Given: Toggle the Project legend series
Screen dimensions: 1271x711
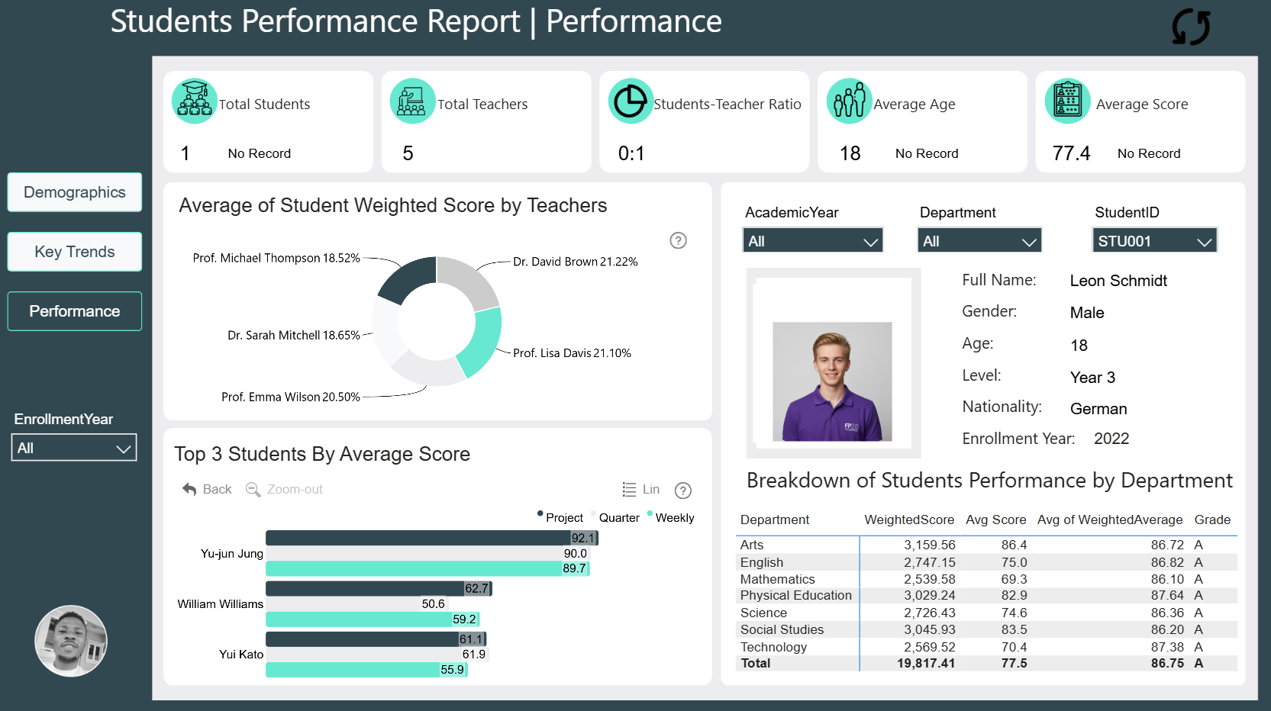Looking at the screenshot, I should (560, 517).
